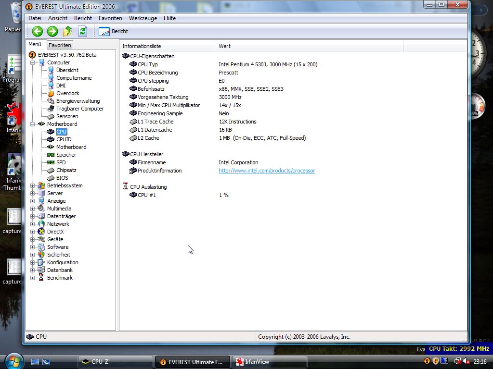493x369 pixels.
Task: Click the Windows Start orb
Action: 13,361
